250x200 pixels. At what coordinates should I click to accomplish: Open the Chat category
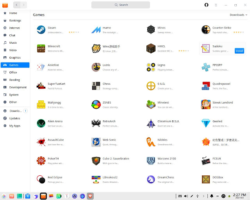15,35
